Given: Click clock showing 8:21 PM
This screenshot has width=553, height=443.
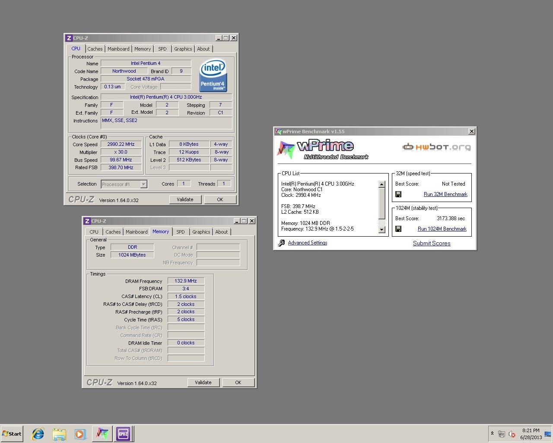Looking at the screenshot, I should (531, 430).
